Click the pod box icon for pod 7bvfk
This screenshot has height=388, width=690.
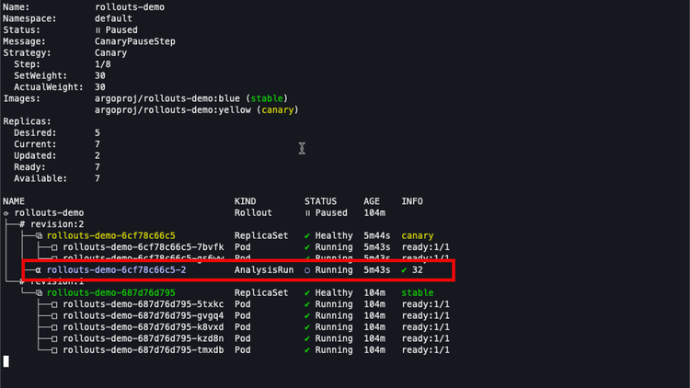point(54,247)
